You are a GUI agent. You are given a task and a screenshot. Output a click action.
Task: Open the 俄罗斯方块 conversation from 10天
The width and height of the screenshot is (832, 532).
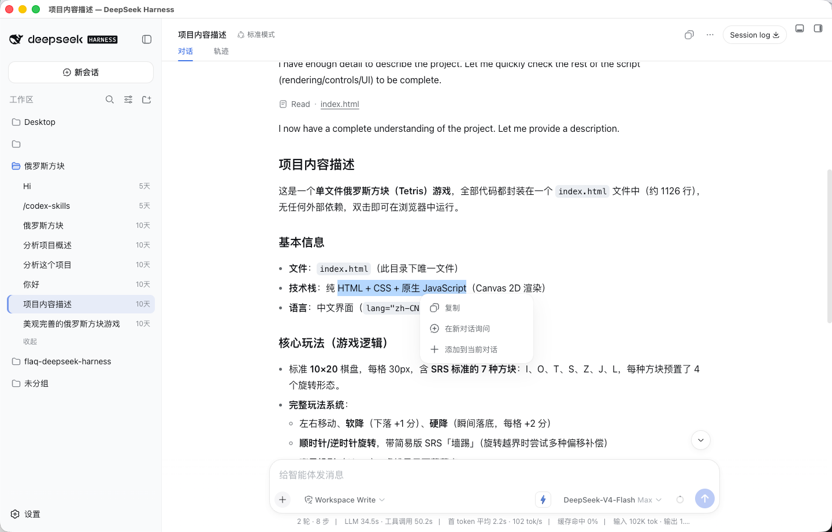(x=81, y=226)
